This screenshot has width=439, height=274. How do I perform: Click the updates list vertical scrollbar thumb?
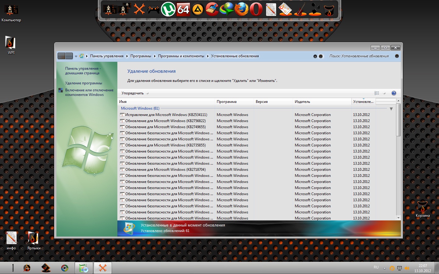pyautogui.click(x=398, y=120)
